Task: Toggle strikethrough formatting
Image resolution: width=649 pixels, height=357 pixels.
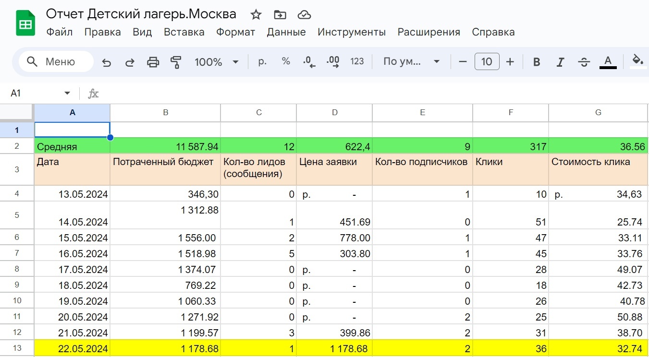Action: pos(584,62)
